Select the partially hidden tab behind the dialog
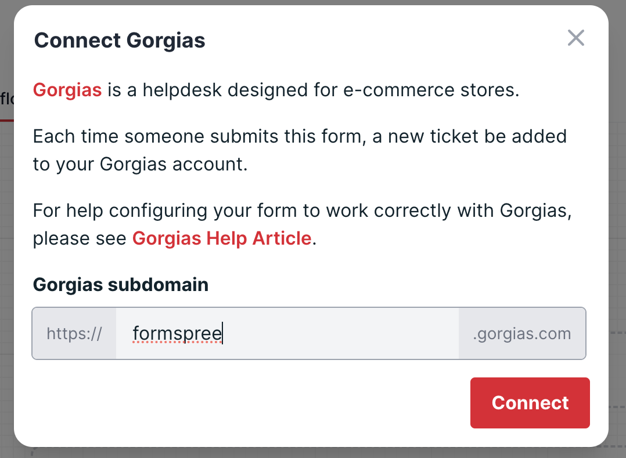 (x=6, y=99)
